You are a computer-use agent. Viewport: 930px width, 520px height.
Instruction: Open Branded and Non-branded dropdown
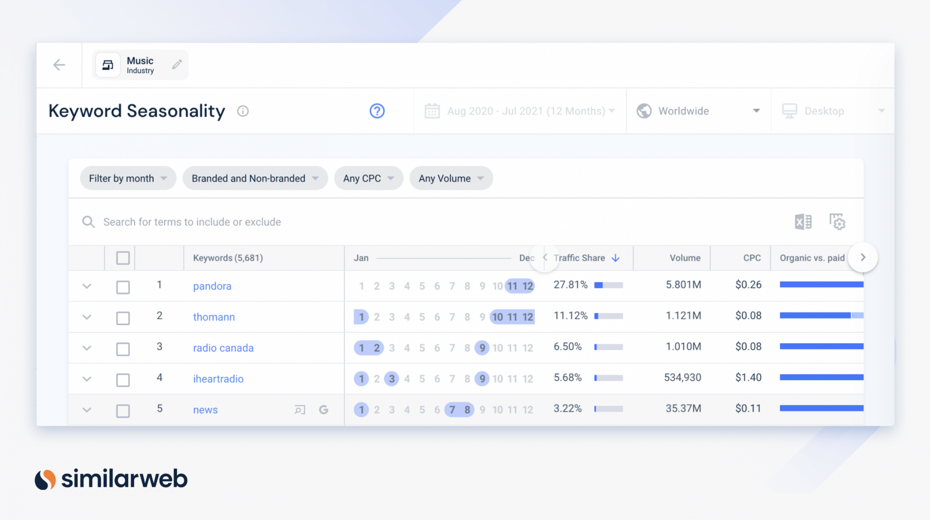click(x=255, y=178)
